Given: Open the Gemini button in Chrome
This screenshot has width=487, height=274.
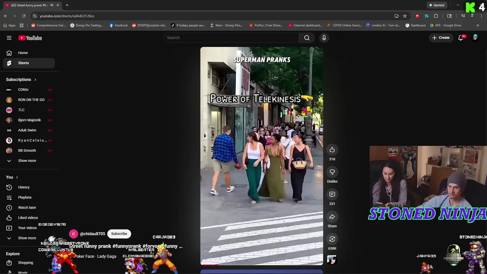Looking at the screenshot, I should (x=436, y=5).
